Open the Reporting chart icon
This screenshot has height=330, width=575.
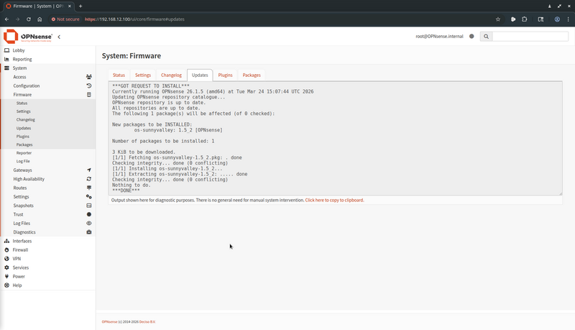pyautogui.click(x=6, y=59)
